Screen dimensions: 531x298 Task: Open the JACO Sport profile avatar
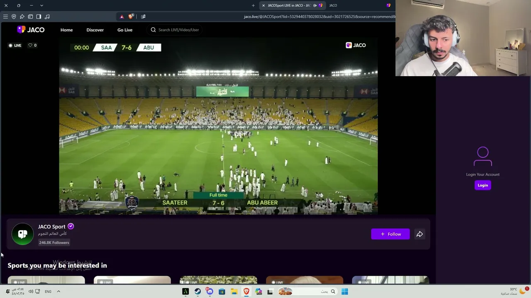[x=22, y=234]
